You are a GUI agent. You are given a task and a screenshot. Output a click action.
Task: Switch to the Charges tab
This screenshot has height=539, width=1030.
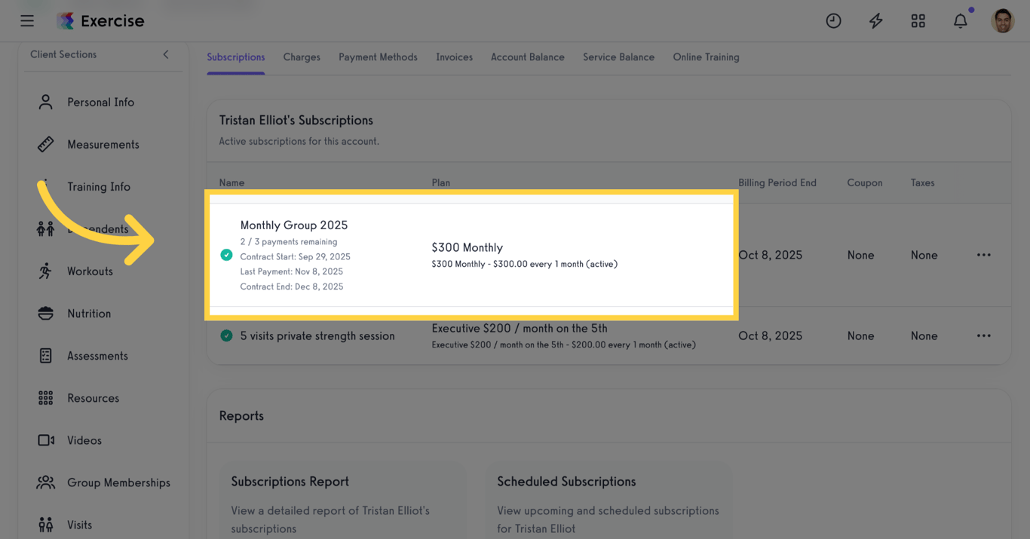point(302,57)
